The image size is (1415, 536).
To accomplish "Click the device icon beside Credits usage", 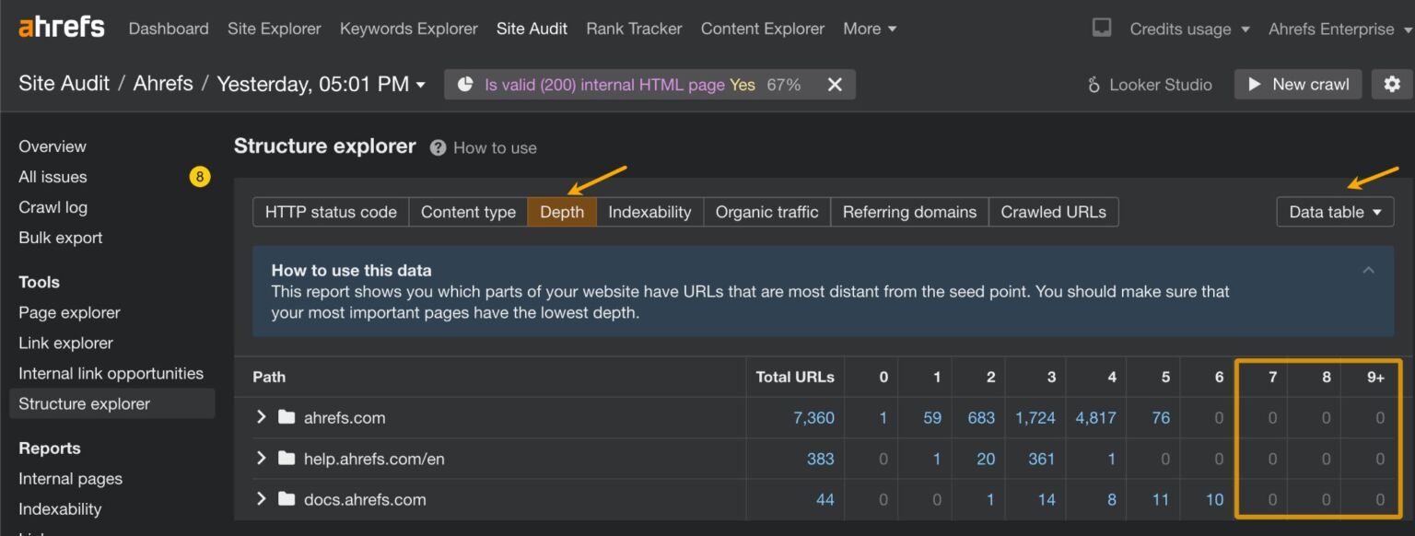I will tap(1100, 28).
